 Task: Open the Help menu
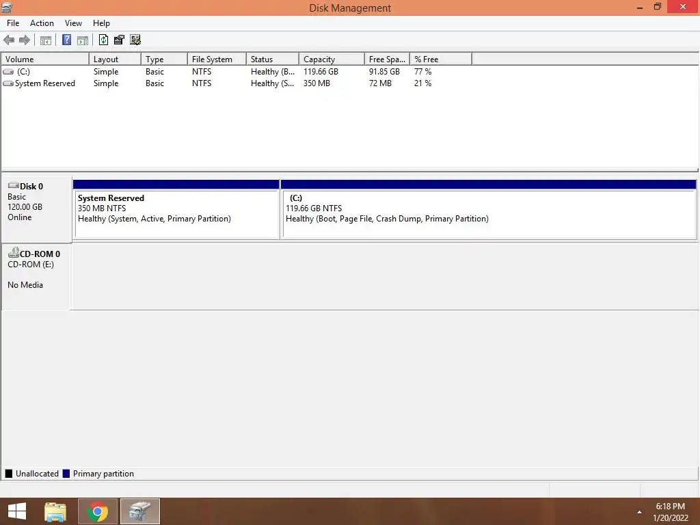[x=101, y=23]
